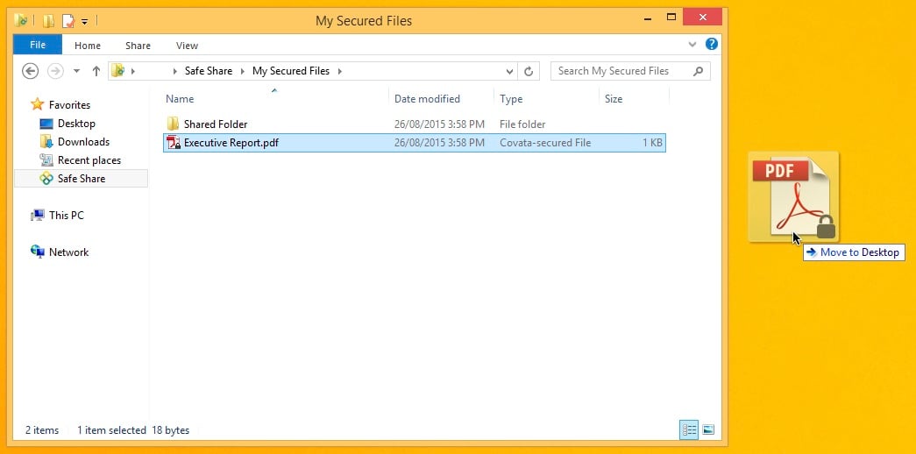Select the Shared Folder row
This screenshot has width=916, height=454.
pos(415,124)
